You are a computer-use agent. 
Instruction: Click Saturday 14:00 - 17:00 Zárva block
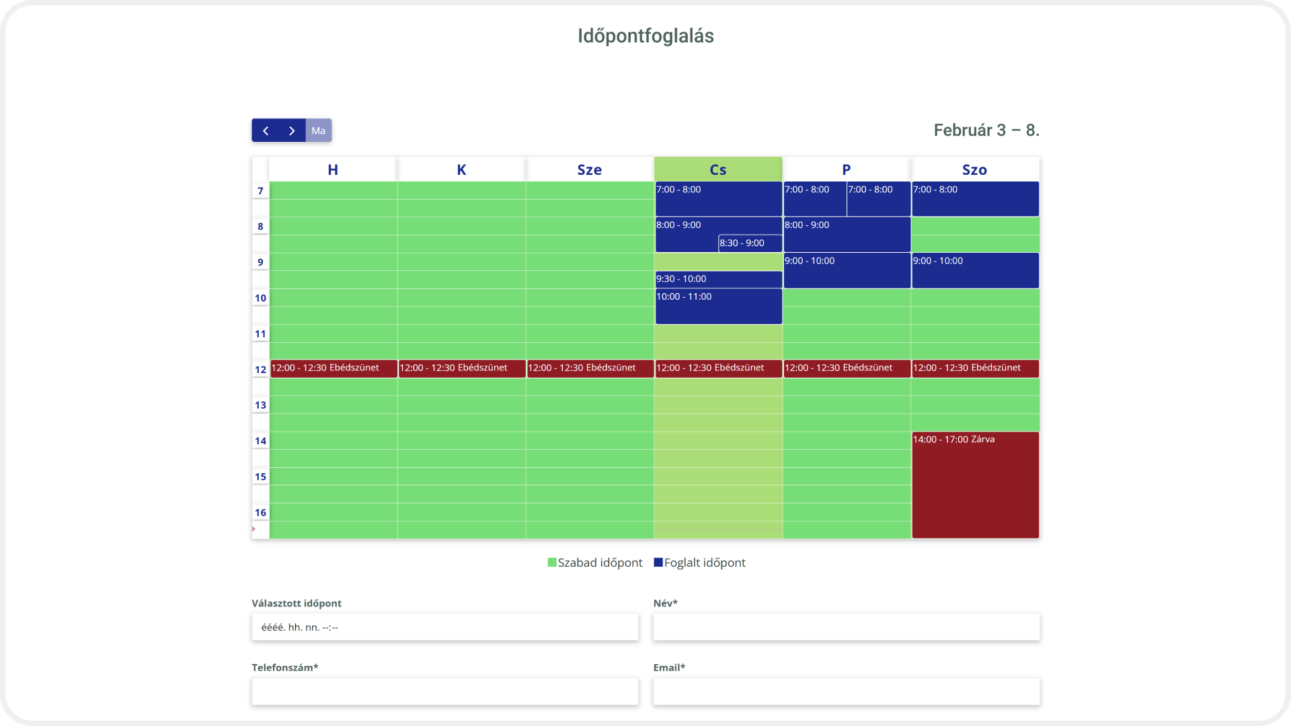(x=974, y=484)
